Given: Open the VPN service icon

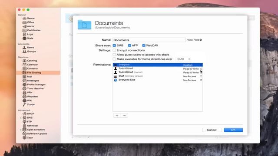Looking at the screenshot, I should click(24, 92).
